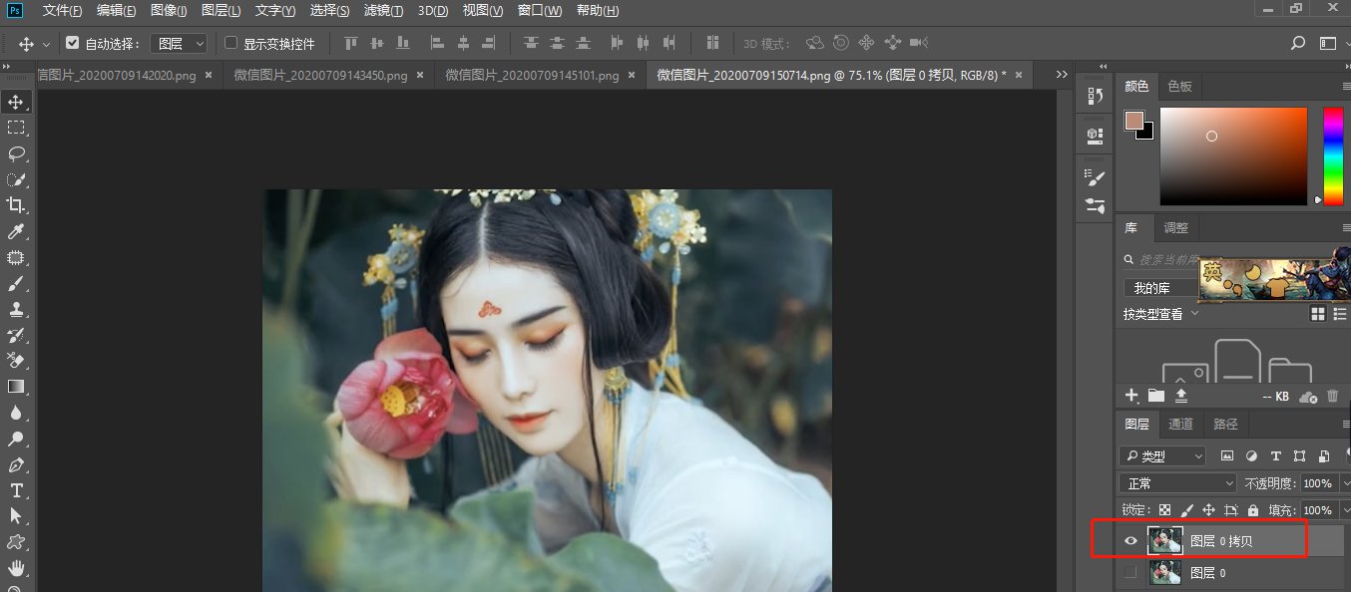Select the Gradient tool

coord(16,386)
